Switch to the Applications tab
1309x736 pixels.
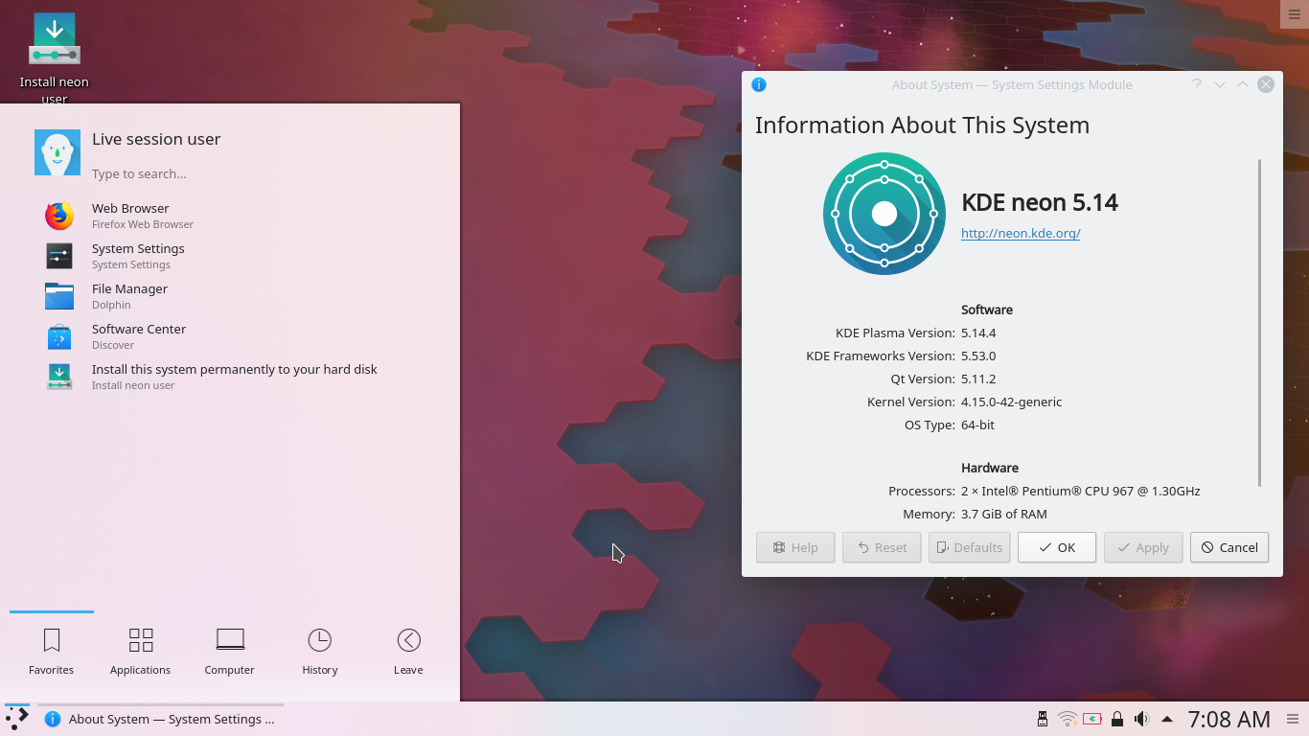point(140,650)
